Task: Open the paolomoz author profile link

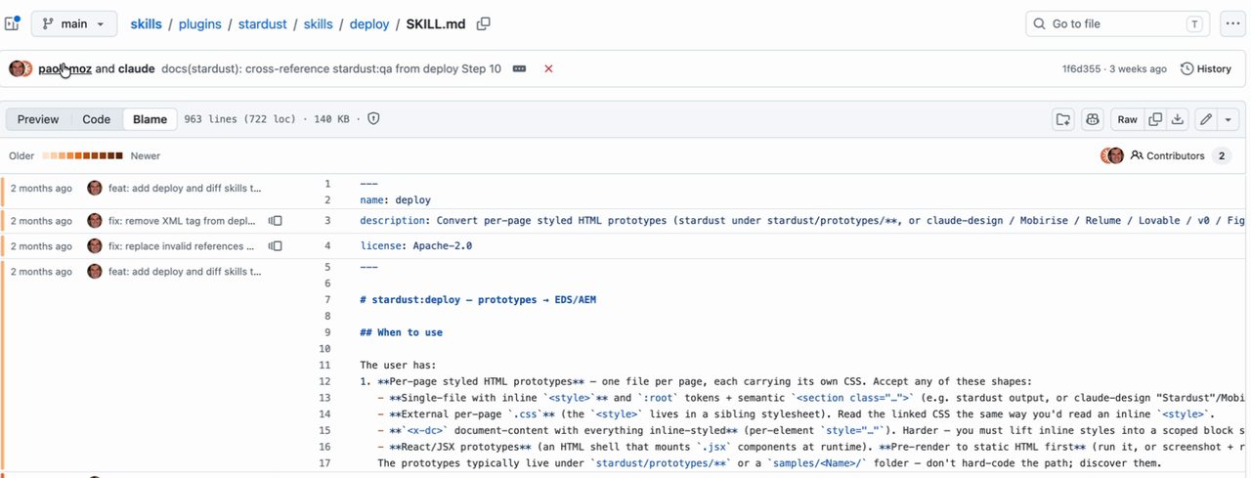Action: pos(65,68)
